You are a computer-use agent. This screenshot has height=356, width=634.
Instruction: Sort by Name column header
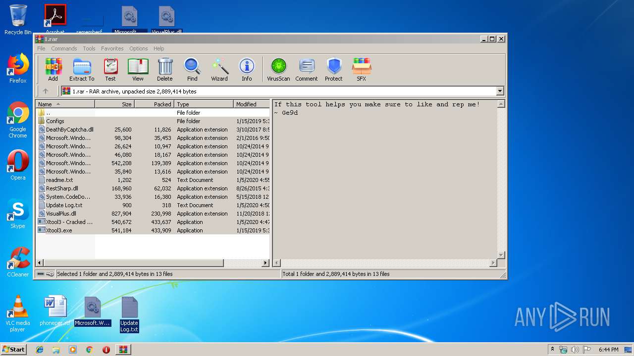point(65,104)
